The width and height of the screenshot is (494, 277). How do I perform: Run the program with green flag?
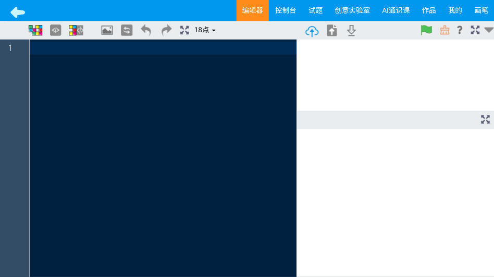click(426, 30)
